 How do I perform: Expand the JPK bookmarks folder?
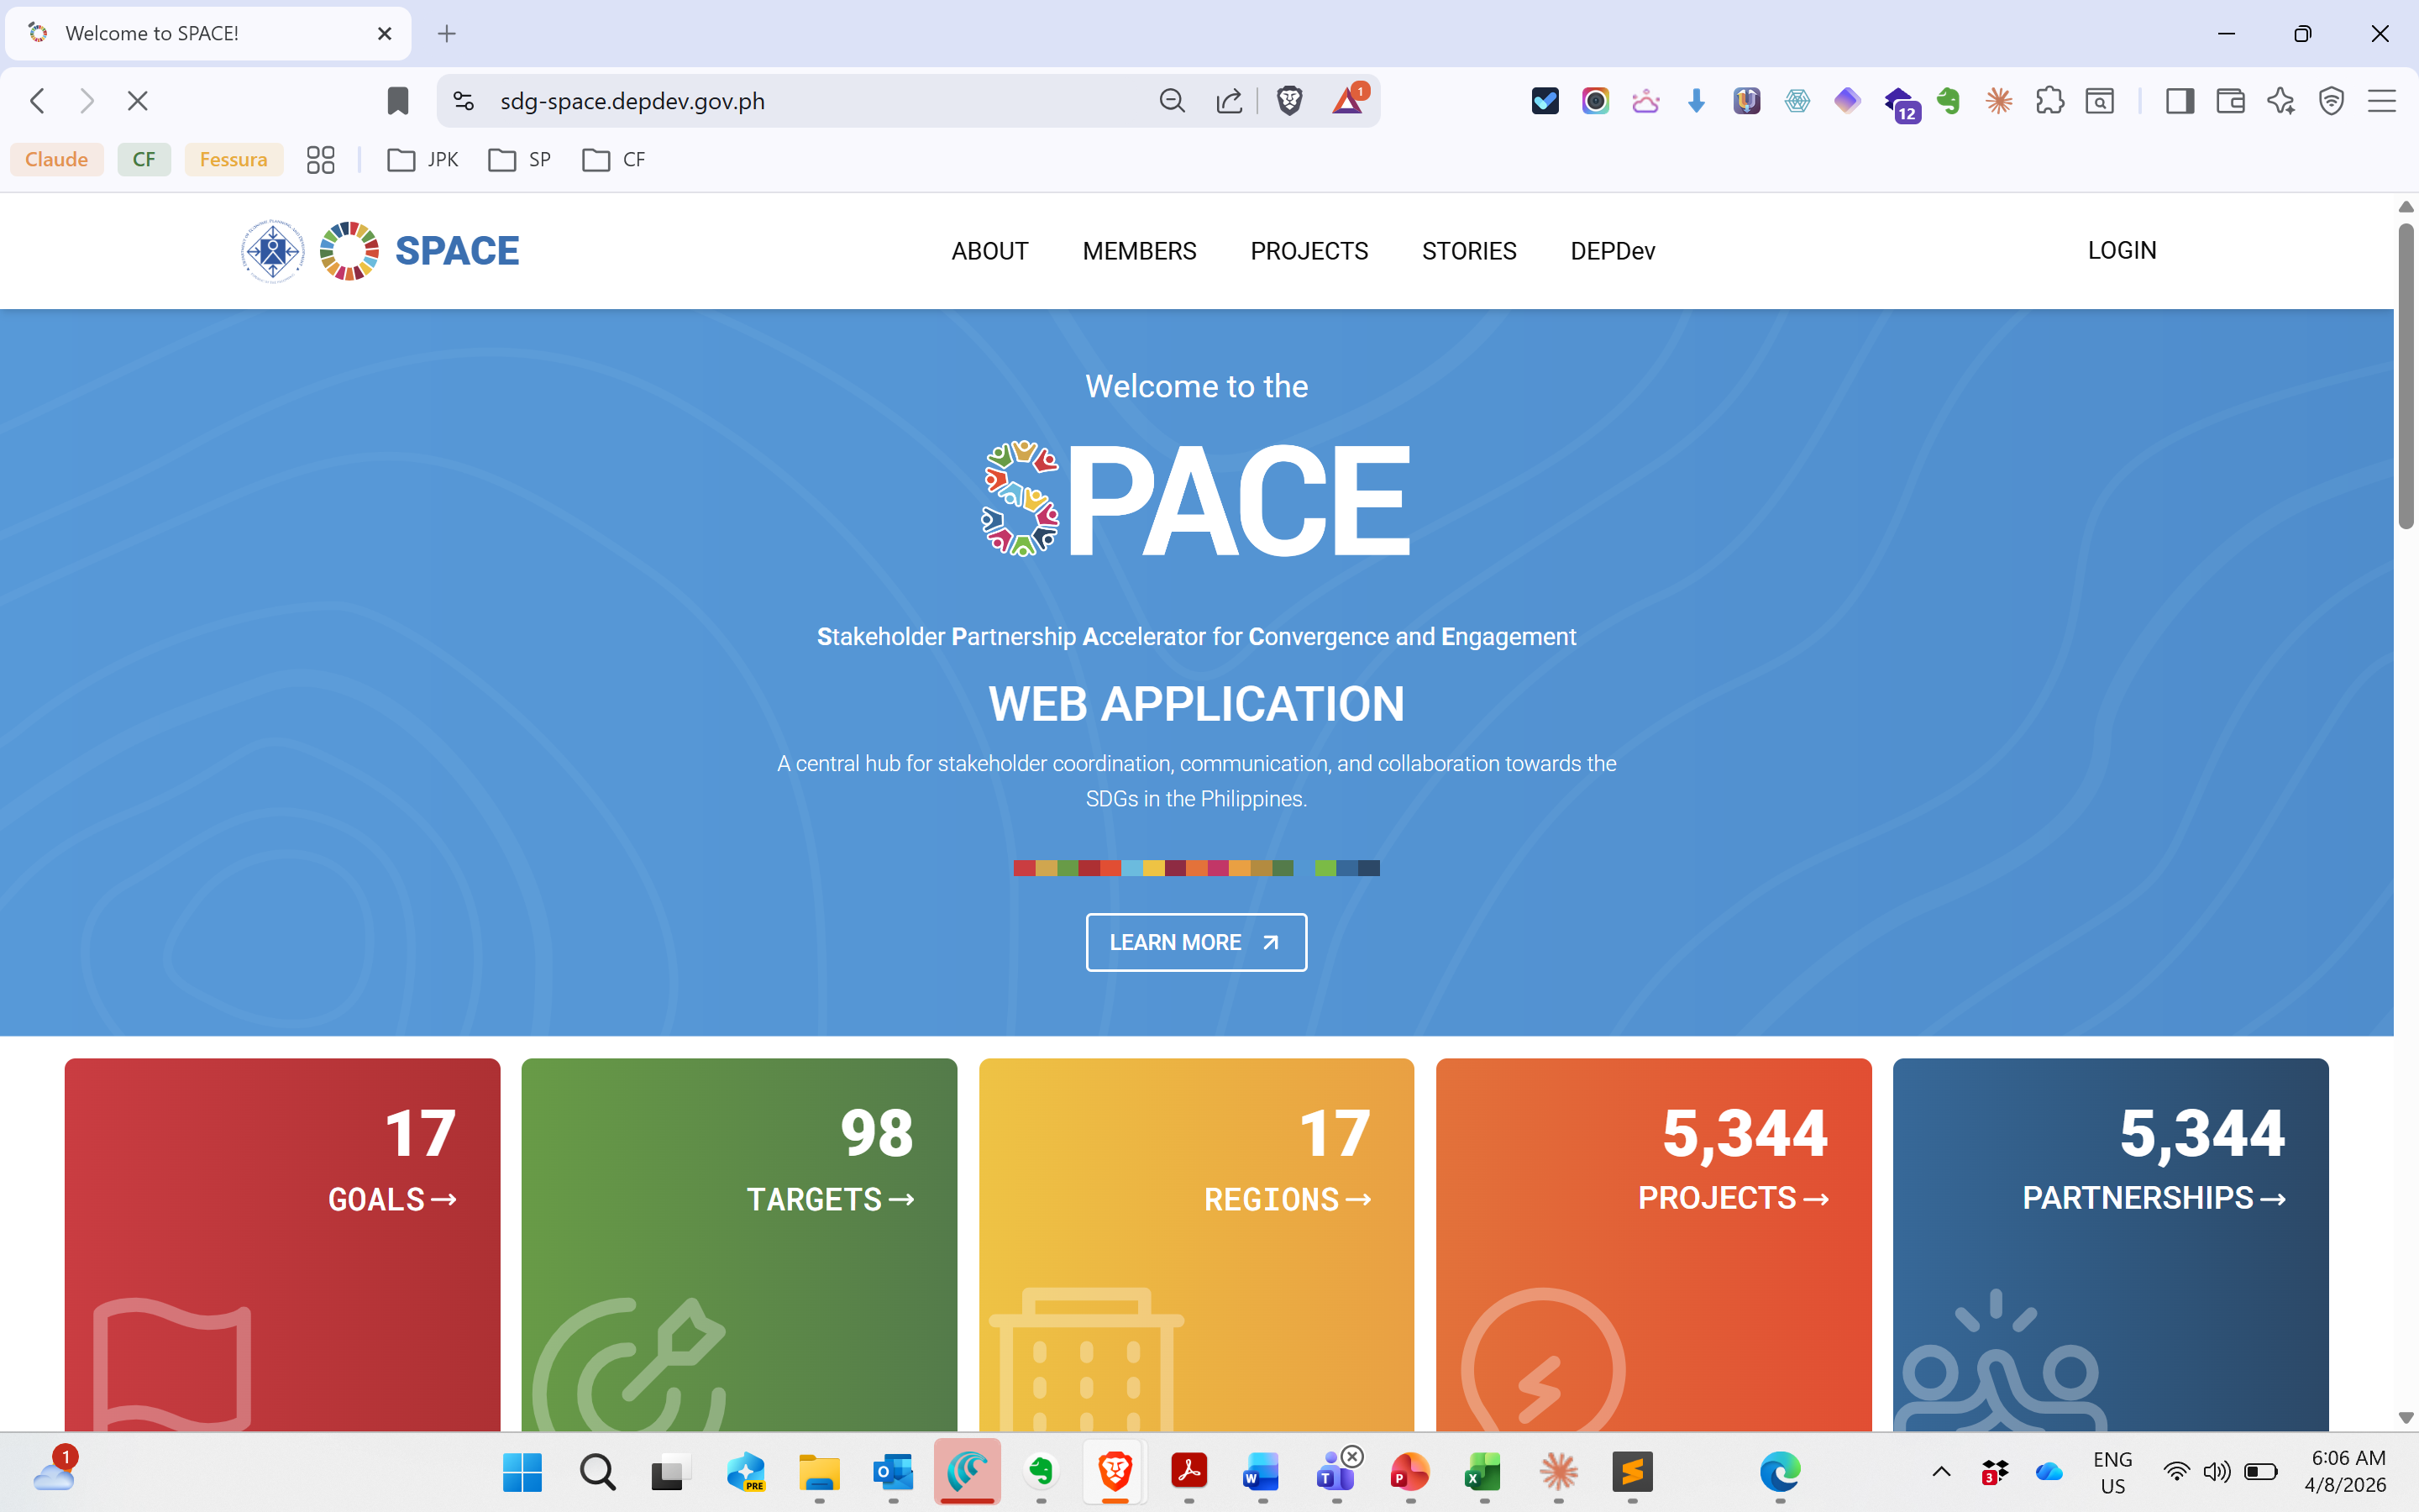[x=422, y=160]
